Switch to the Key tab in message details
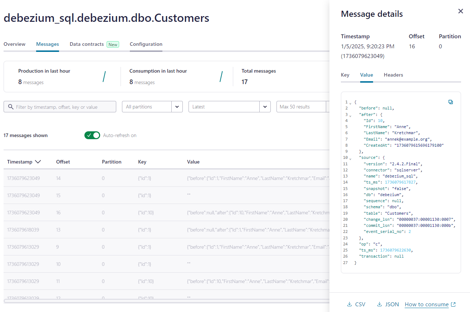 (x=345, y=75)
